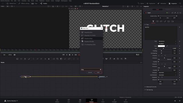This screenshot has width=183, height=103.
Task: Open the Help menu
Action: pyautogui.click(x=70, y=1)
